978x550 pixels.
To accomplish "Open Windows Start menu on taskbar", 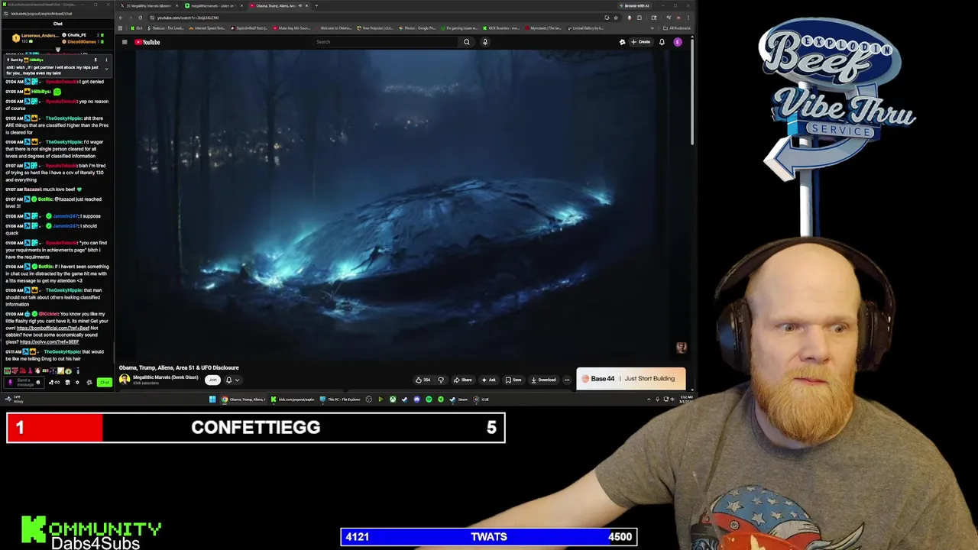I will click(x=212, y=399).
